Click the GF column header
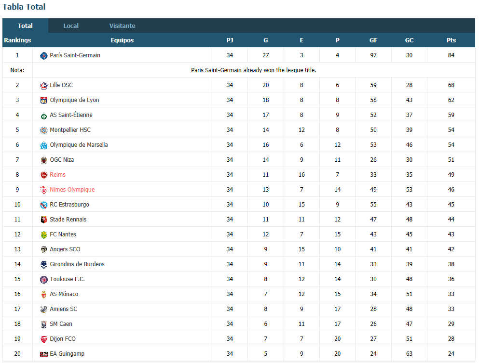The width and height of the screenshot is (479, 363). tap(373, 40)
